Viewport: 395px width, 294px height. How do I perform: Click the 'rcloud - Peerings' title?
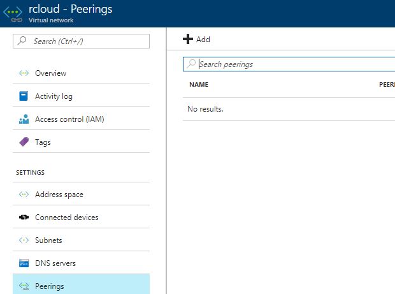pos(70,9)
